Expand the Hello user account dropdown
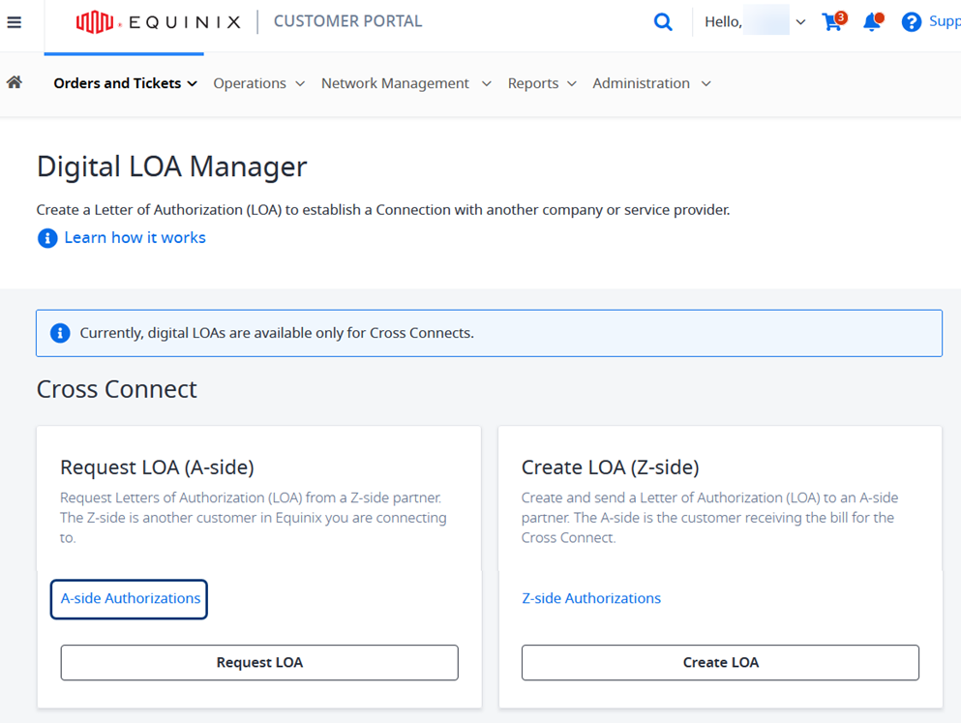The height and width of the screenshot is (723, 961). (800, 22)
